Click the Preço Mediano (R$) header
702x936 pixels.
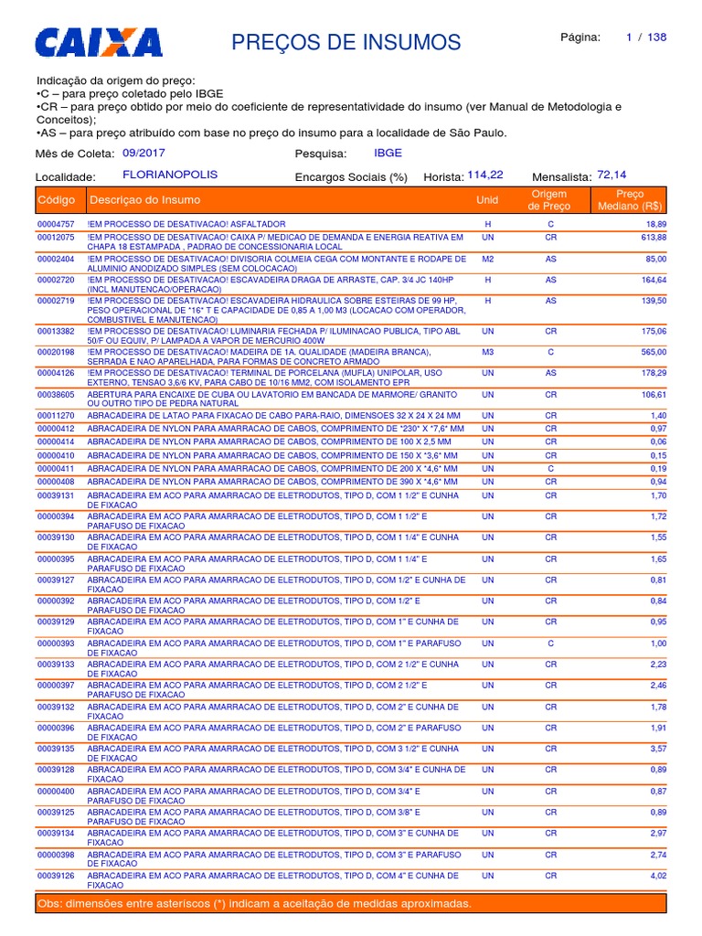(630, 200)
